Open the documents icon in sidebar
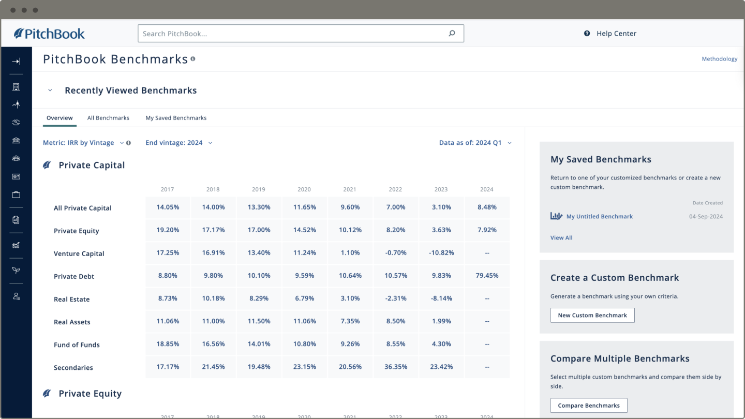This screenshot has height=419, width=745. pyautogui.click(x=16, y=220)
